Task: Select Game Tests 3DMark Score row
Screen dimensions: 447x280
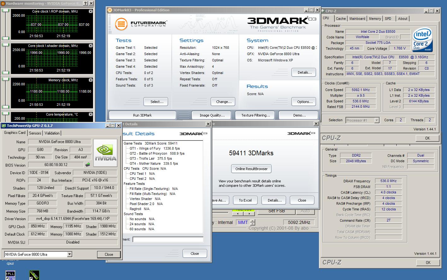Action: pyautogui.click(x=150, y=143)
